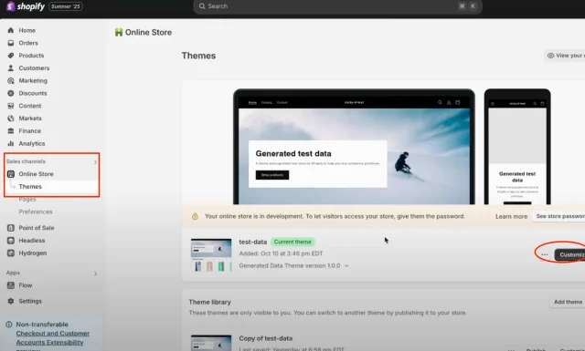Click the Finance bank icon
The width and height of the screenshot is (585, 351).
[11, 131]
